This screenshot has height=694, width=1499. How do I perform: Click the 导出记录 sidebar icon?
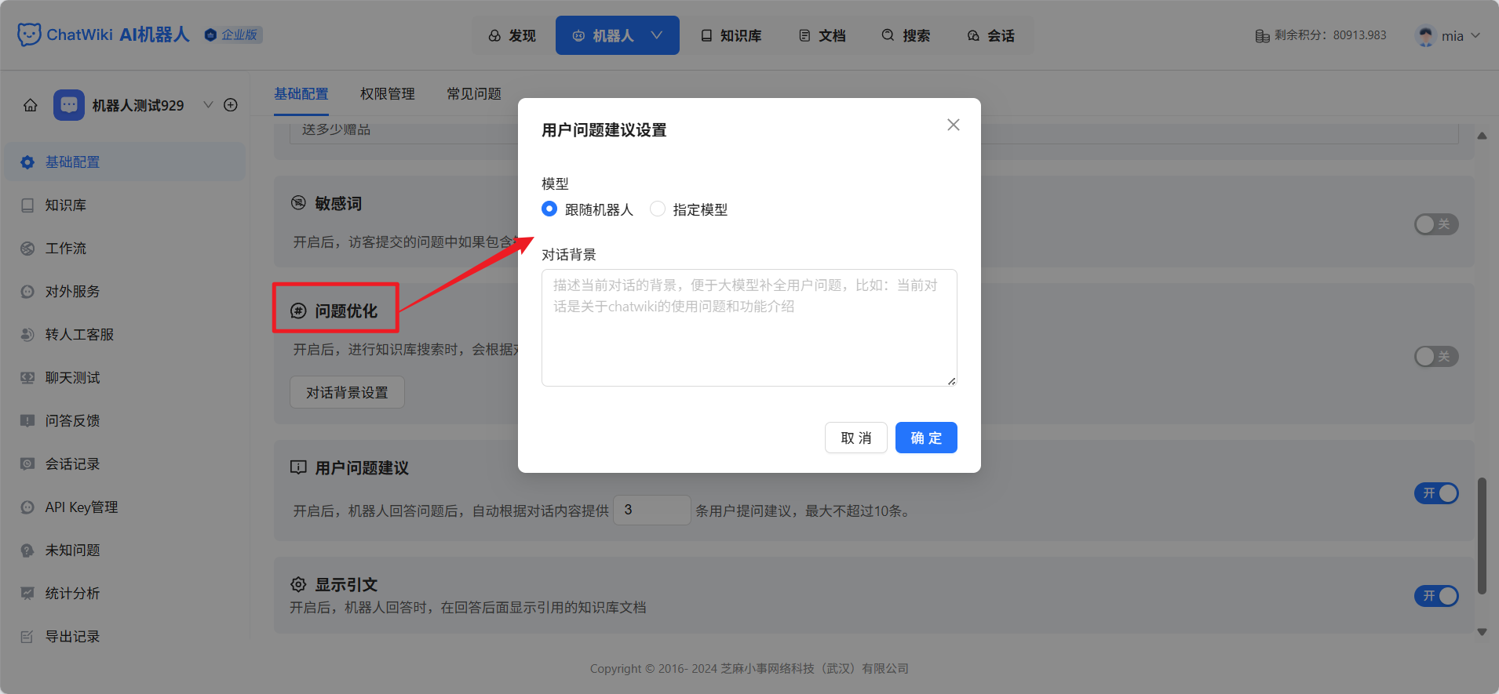pos(27,637)
